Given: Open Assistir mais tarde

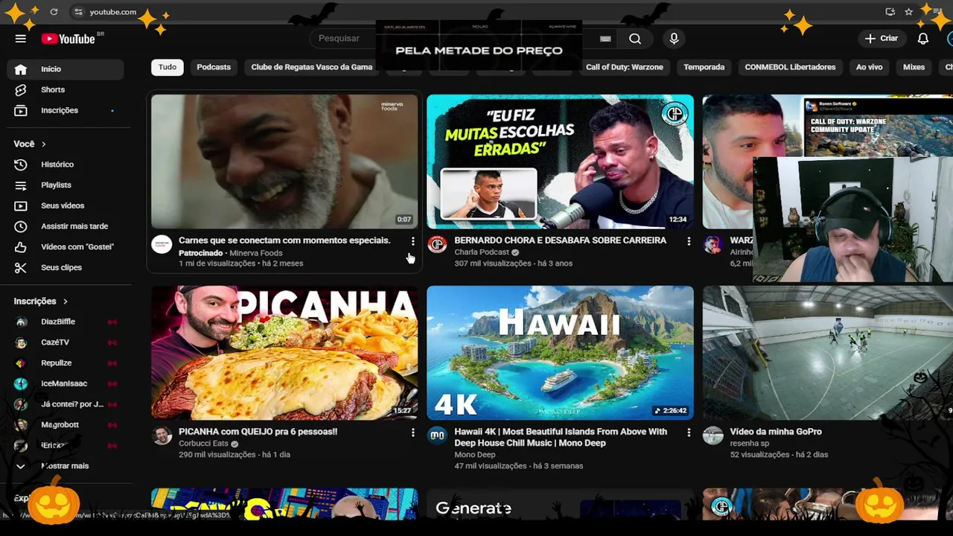Looking at the screenshot, I should 66,226.
